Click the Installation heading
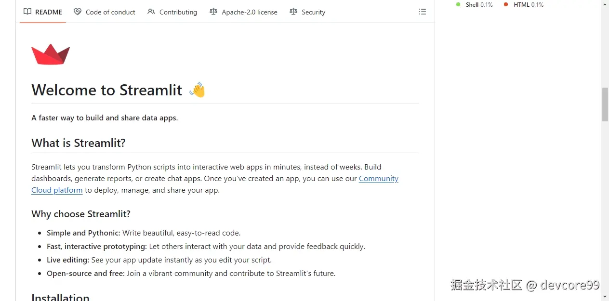The height and width of the screenshot is (301, 609). [x=61, y=297]
